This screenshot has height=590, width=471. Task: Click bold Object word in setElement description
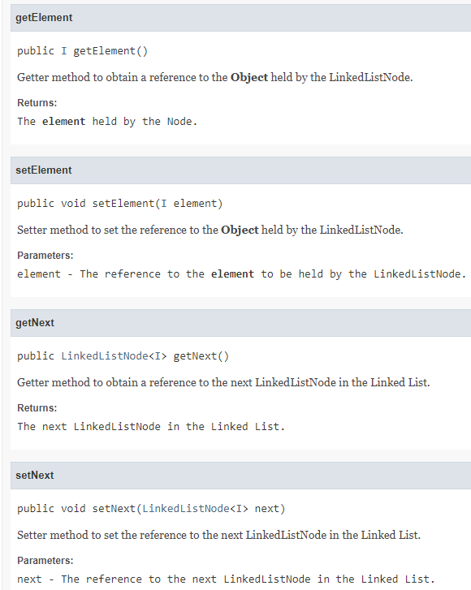point(240,230)
